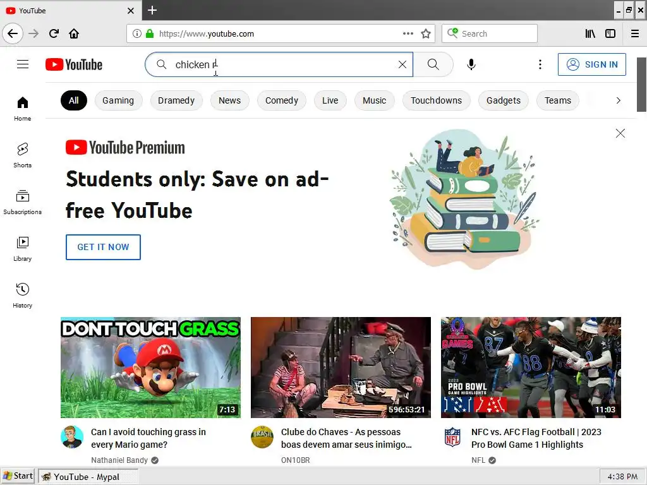The width and height of the screenshot is (647, 485).
Task: Reload the page with the refresh icon
Action: (x=54, y=33)
